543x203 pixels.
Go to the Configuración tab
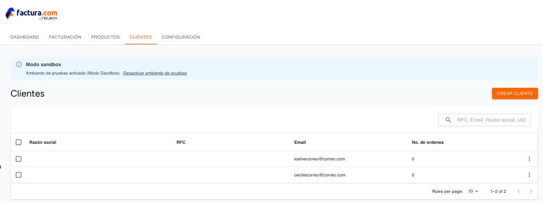181,37
